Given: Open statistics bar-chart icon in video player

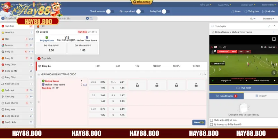Looking at the screenshot, I should click(225, 47).
